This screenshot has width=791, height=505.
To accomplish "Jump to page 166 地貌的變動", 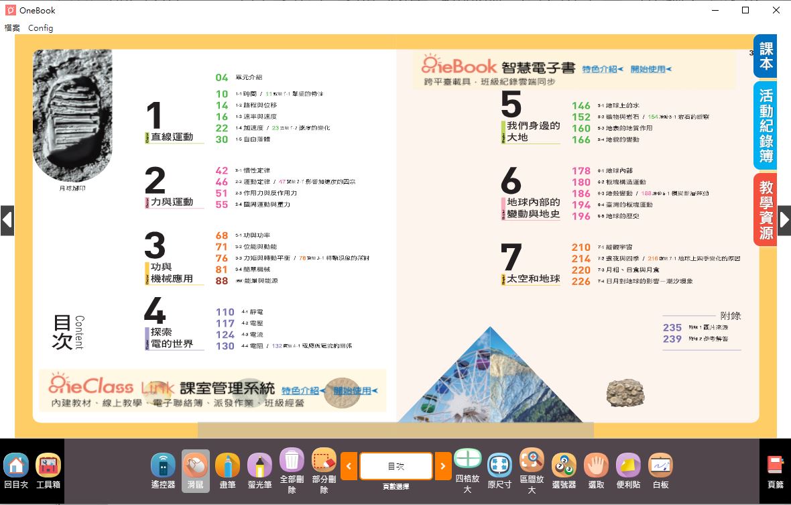I will tap(606, 139).
